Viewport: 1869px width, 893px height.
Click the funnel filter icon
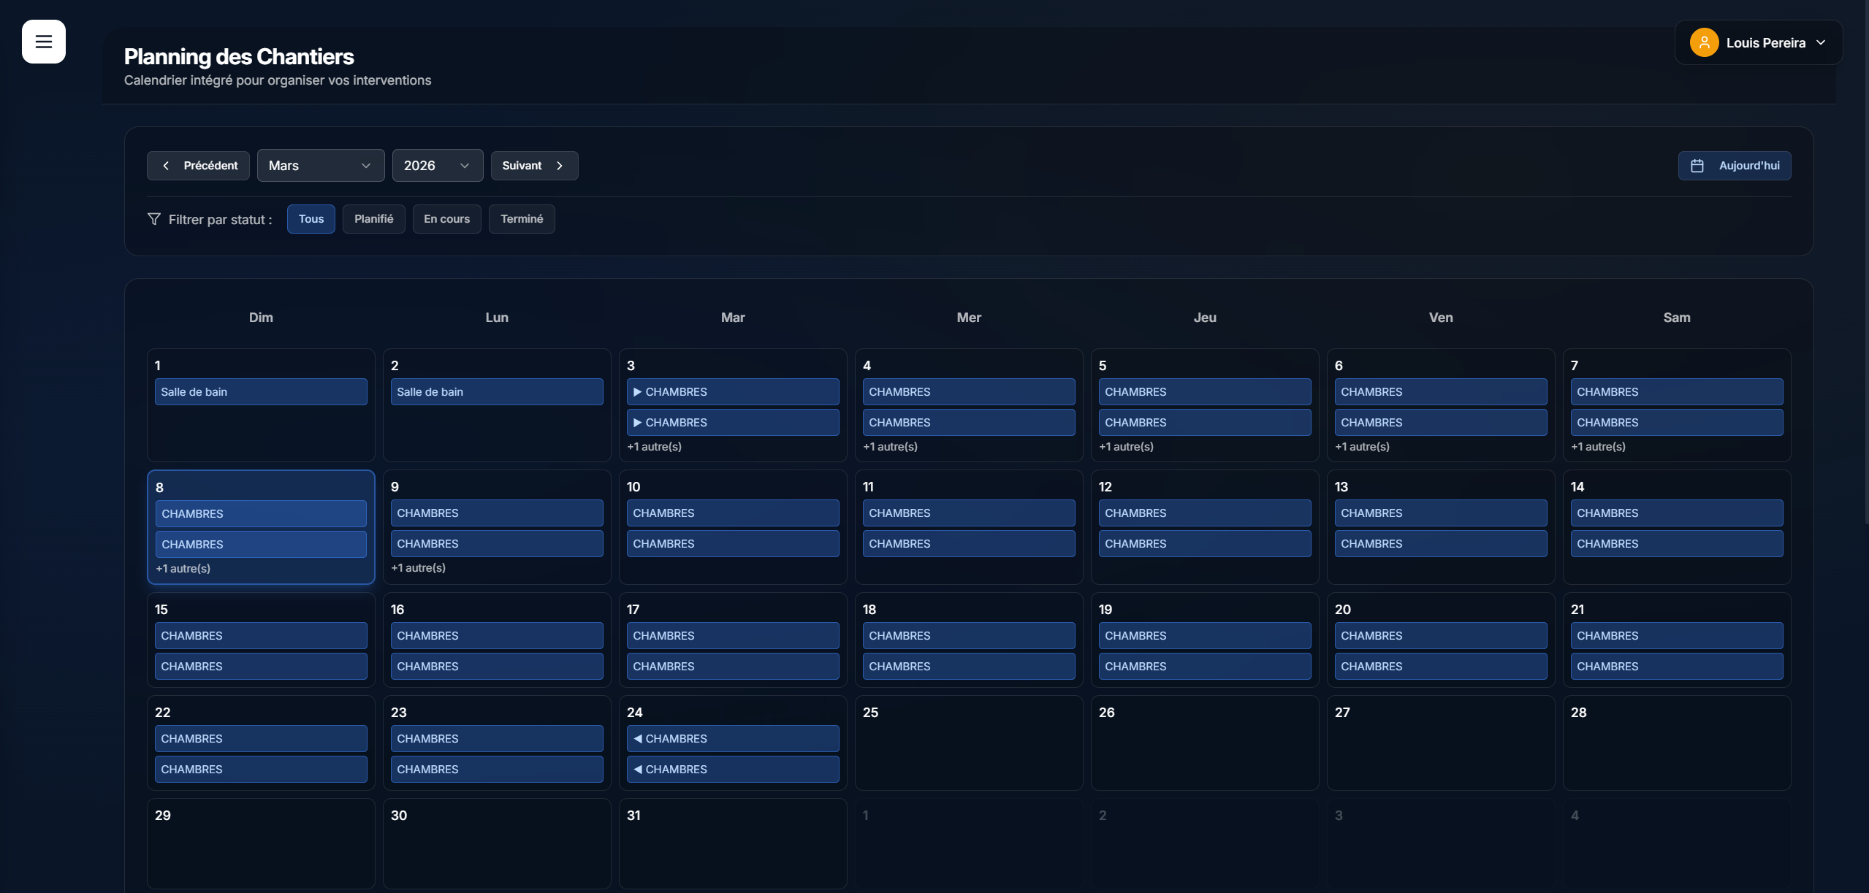tap(153, 219)
